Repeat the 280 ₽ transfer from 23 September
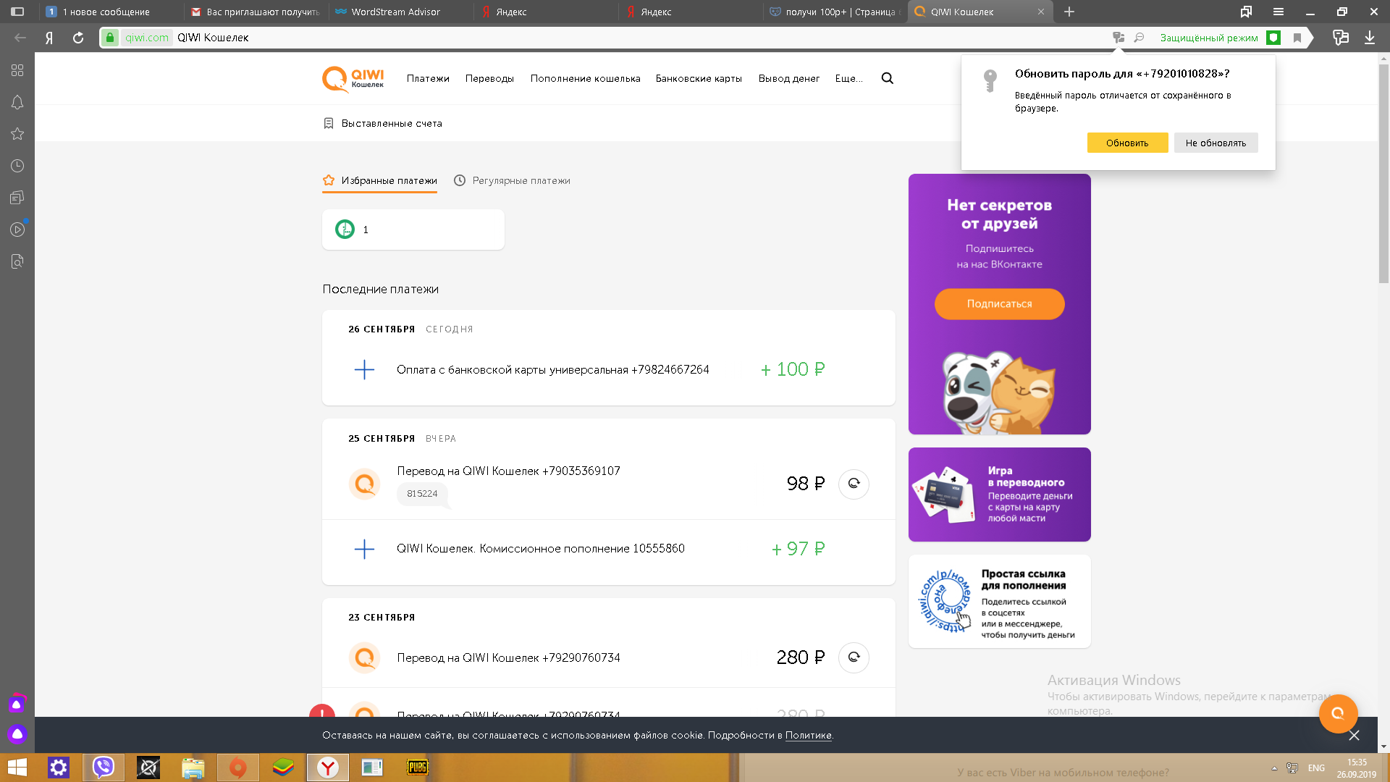The image size is (1390, 782). click(x=854, y=657)
